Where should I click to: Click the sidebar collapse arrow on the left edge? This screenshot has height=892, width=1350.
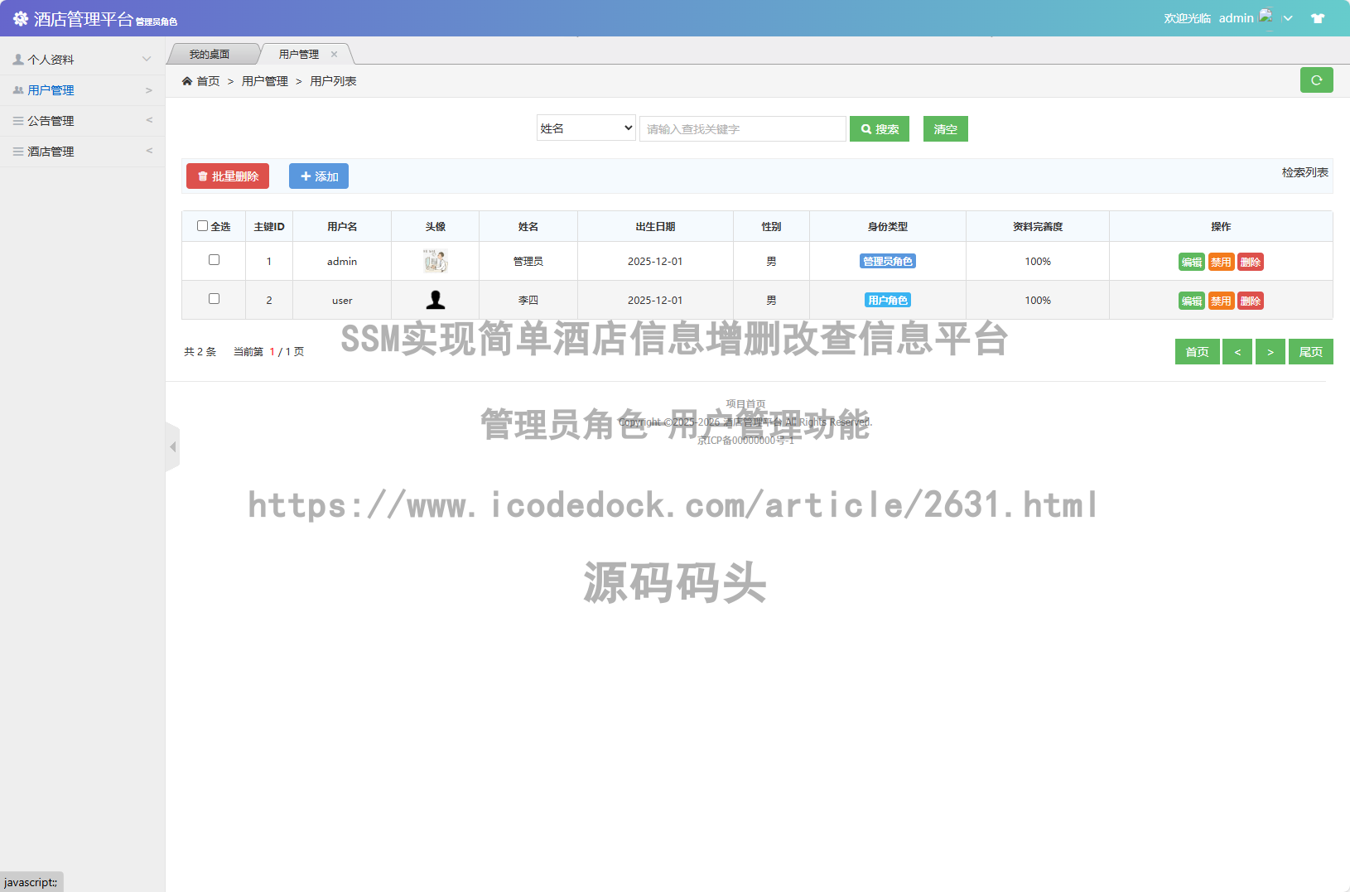point(173,446)
